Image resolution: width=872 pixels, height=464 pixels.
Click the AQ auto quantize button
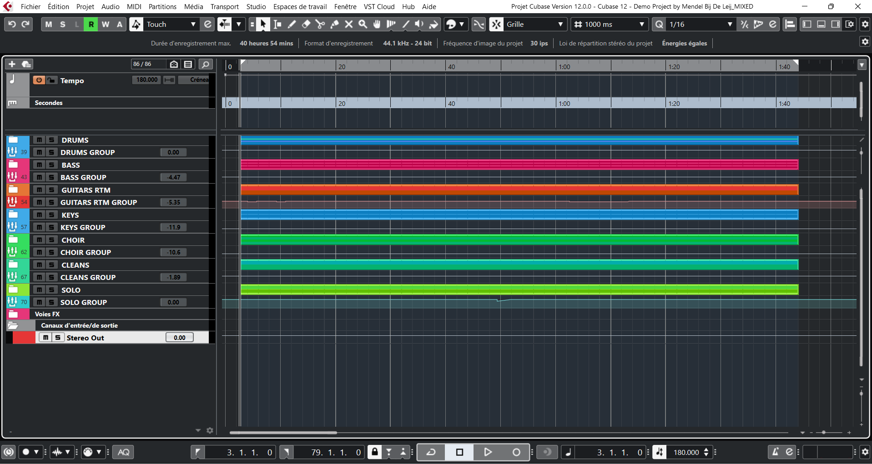124,452
